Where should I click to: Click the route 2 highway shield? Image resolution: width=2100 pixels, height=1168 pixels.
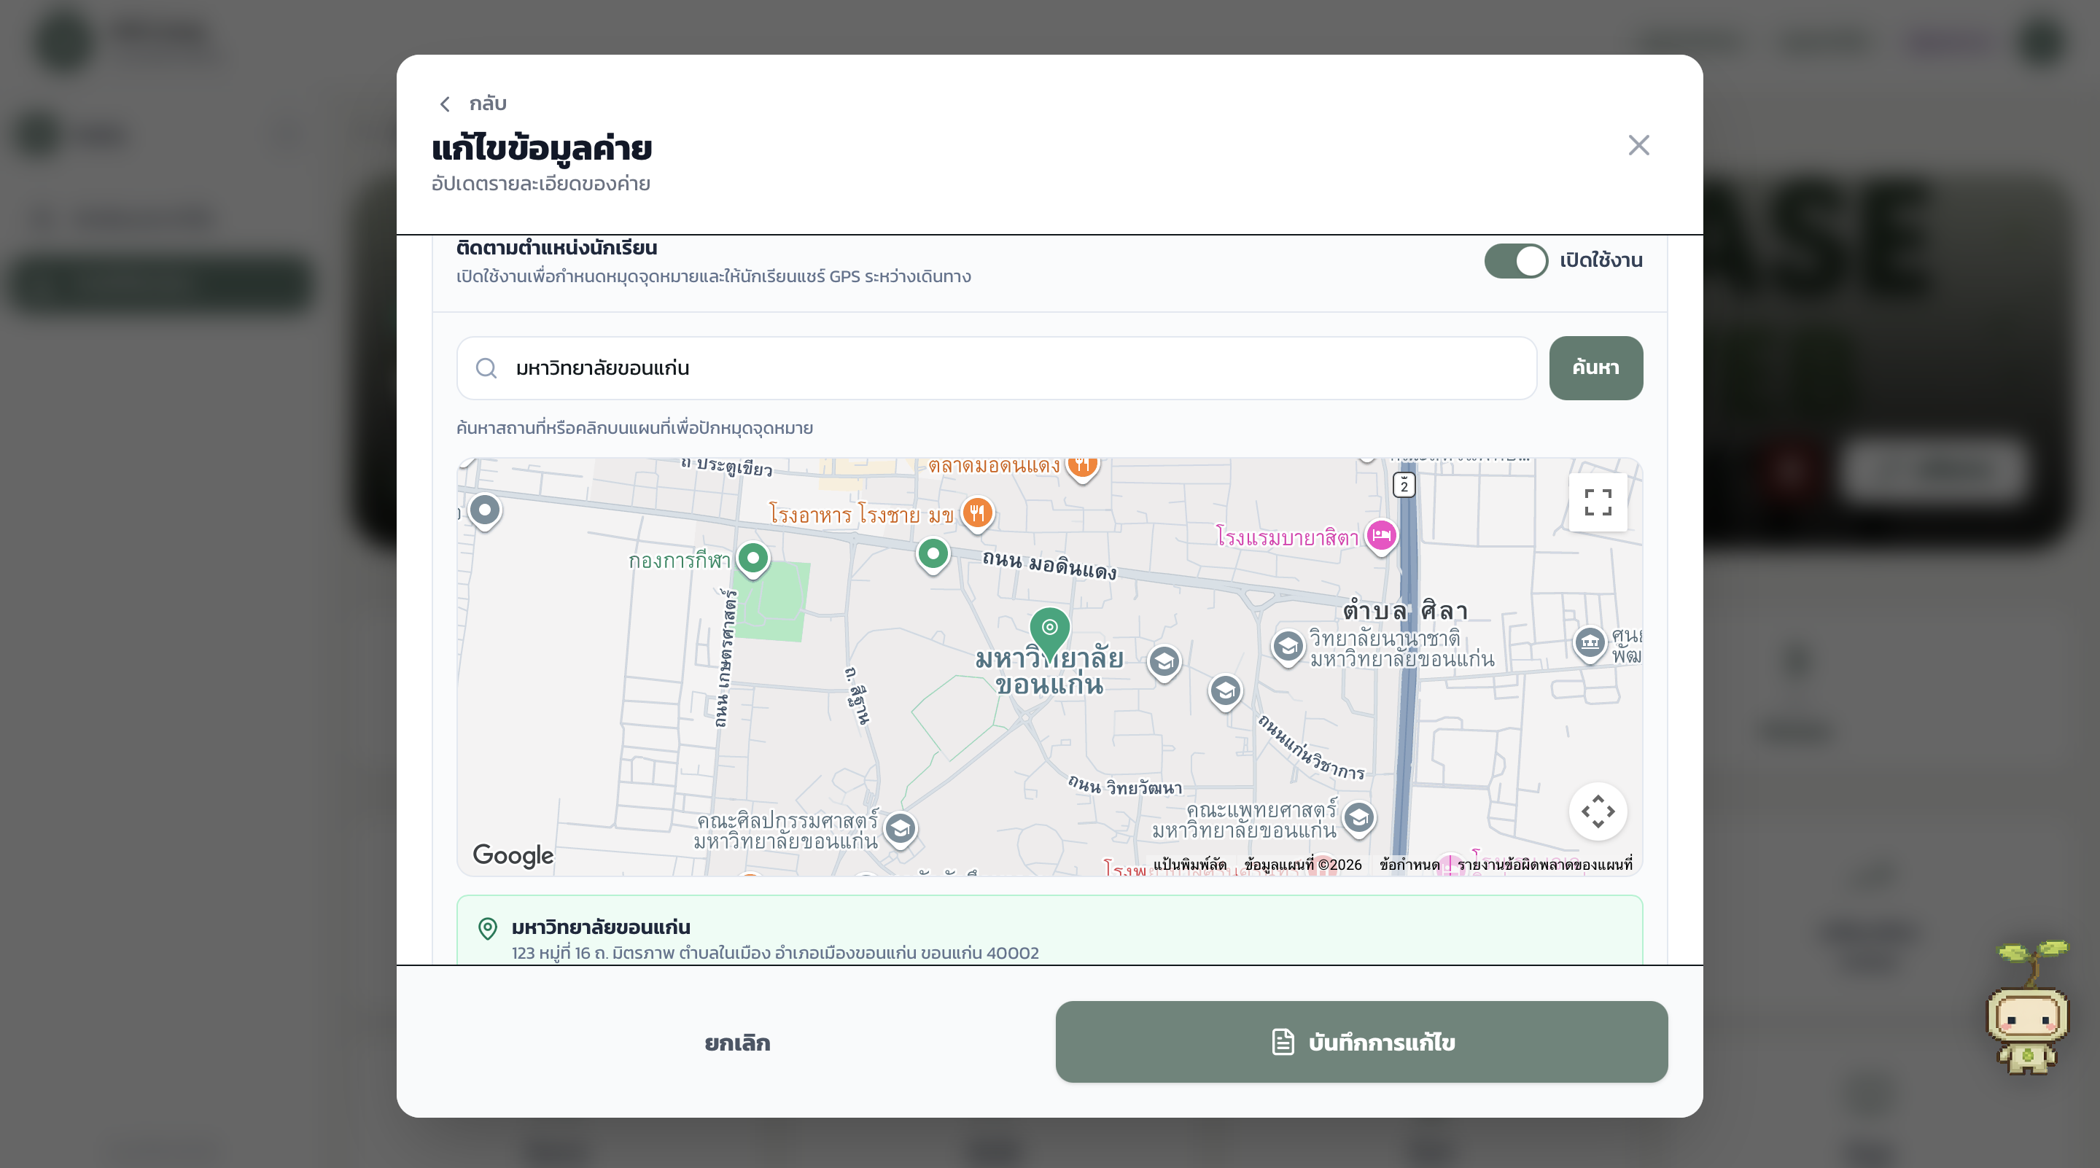click(x=1404, y=485)
